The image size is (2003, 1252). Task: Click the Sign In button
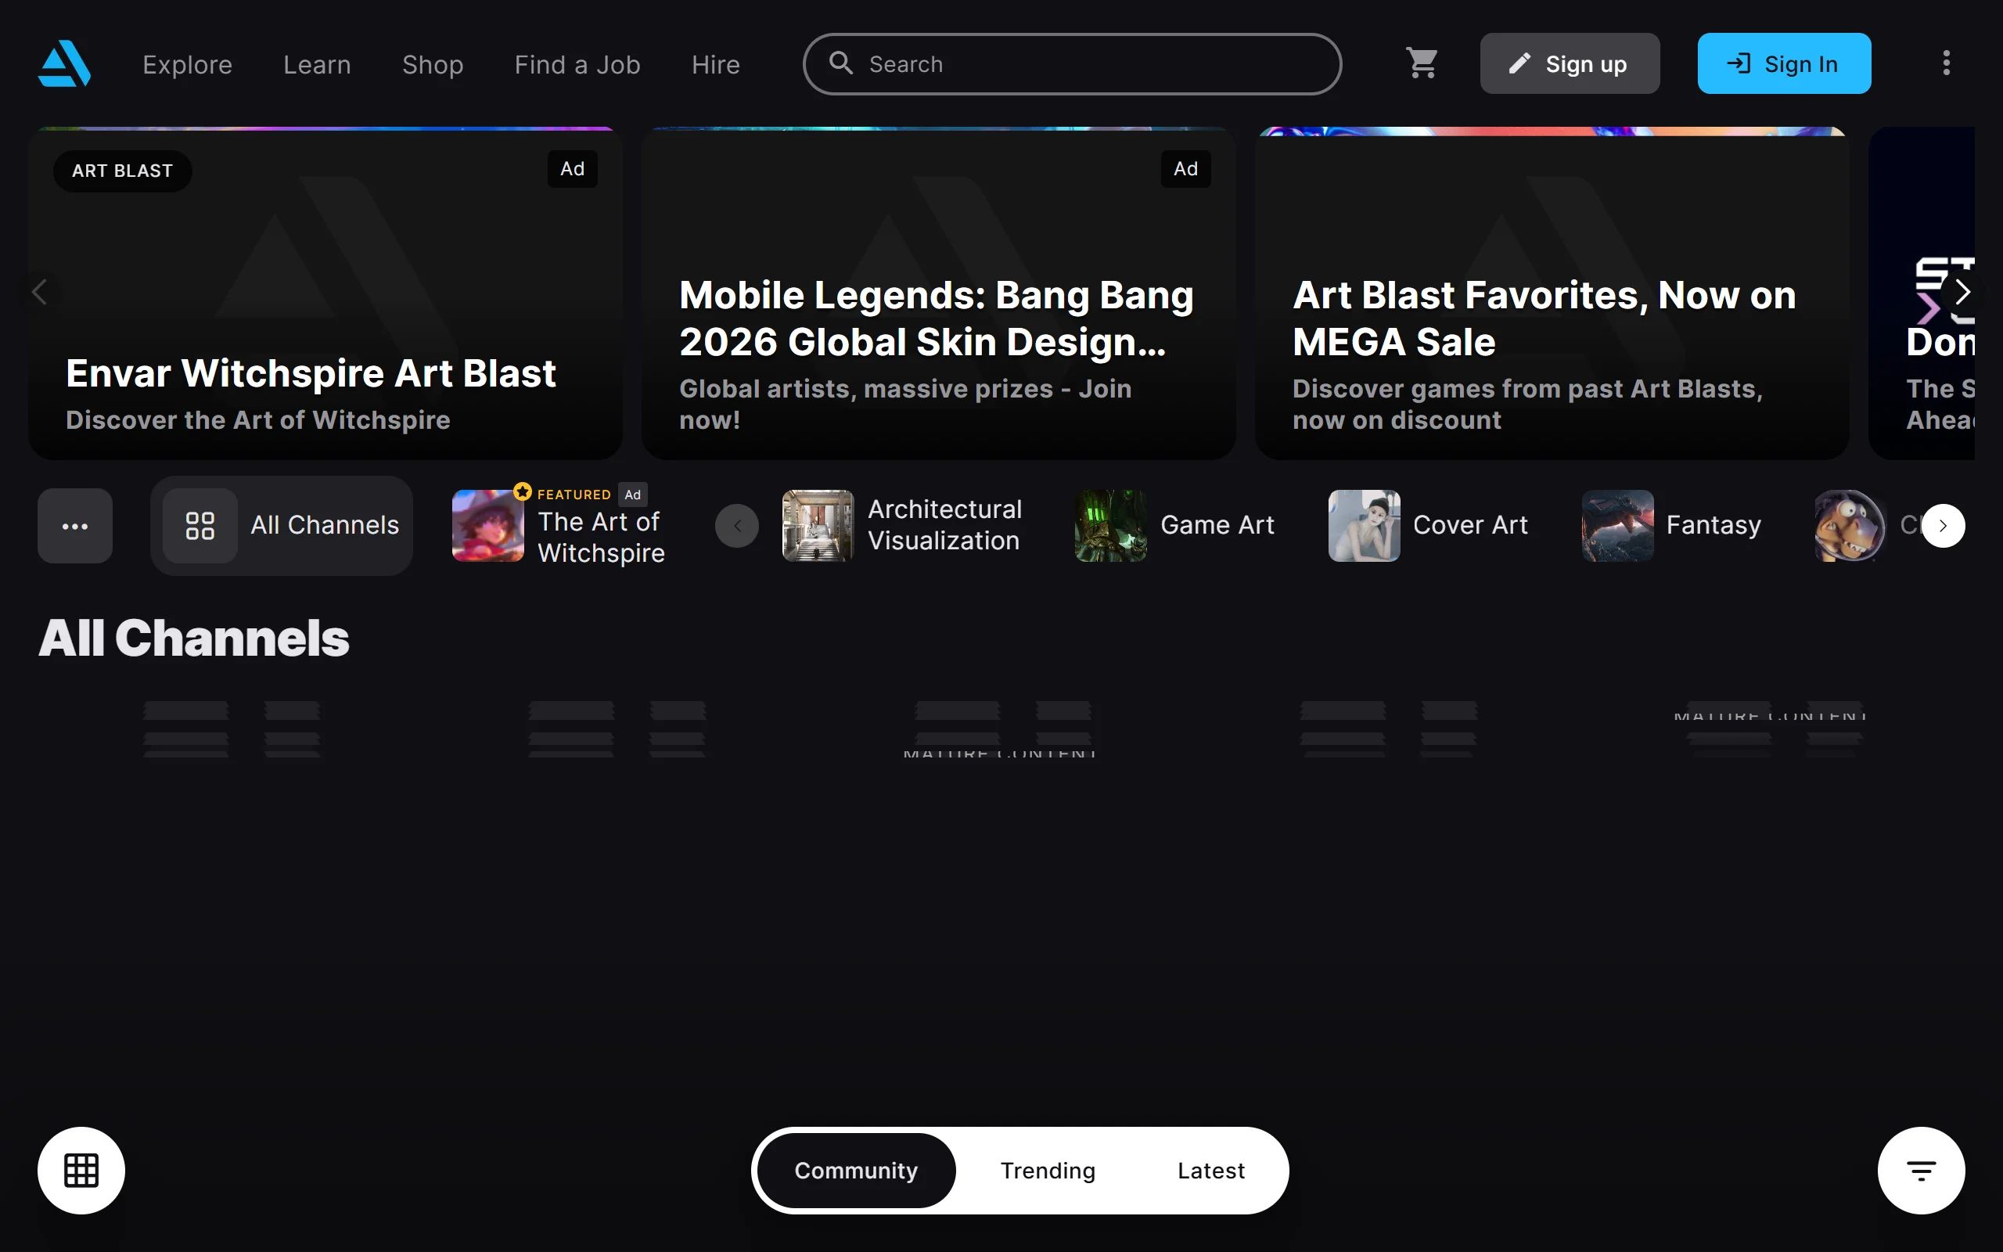coord(1784,63)
